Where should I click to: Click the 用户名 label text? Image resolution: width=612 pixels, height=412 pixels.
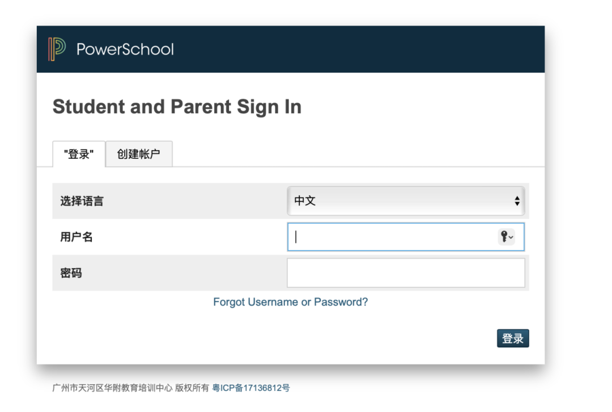tap(76, 237)
